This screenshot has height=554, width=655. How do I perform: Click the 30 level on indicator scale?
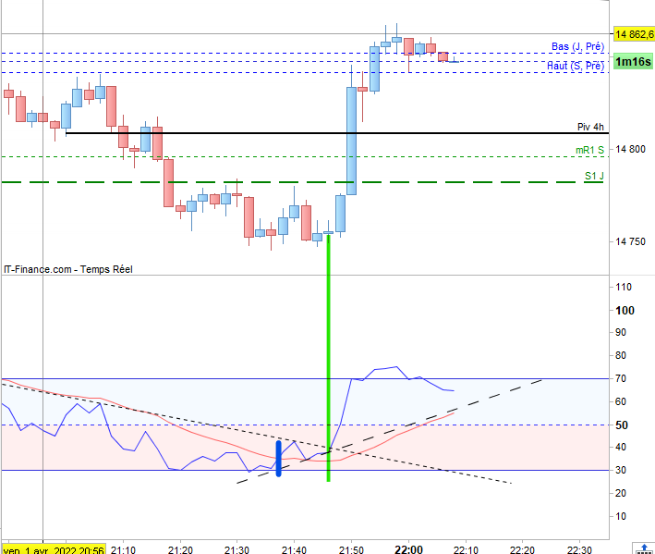[621, 471]
